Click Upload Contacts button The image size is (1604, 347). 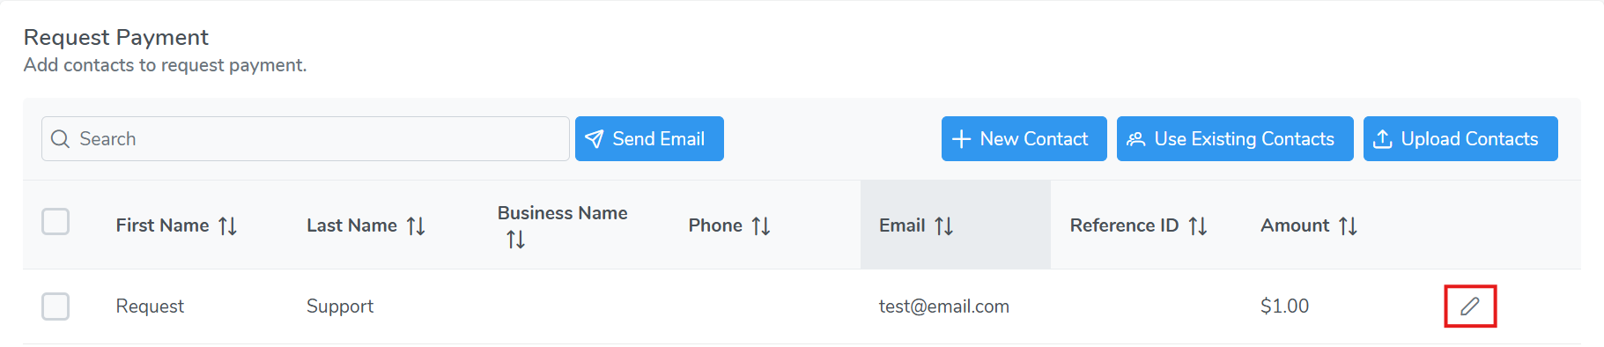click(x=1460, y=139)
